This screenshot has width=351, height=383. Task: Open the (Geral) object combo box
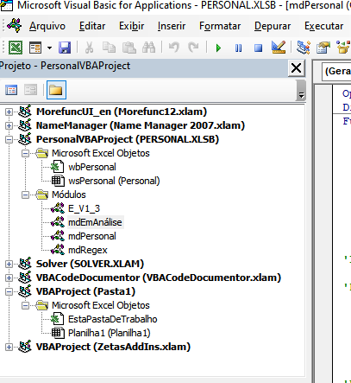pyautogui.click(x=336, y=72)
